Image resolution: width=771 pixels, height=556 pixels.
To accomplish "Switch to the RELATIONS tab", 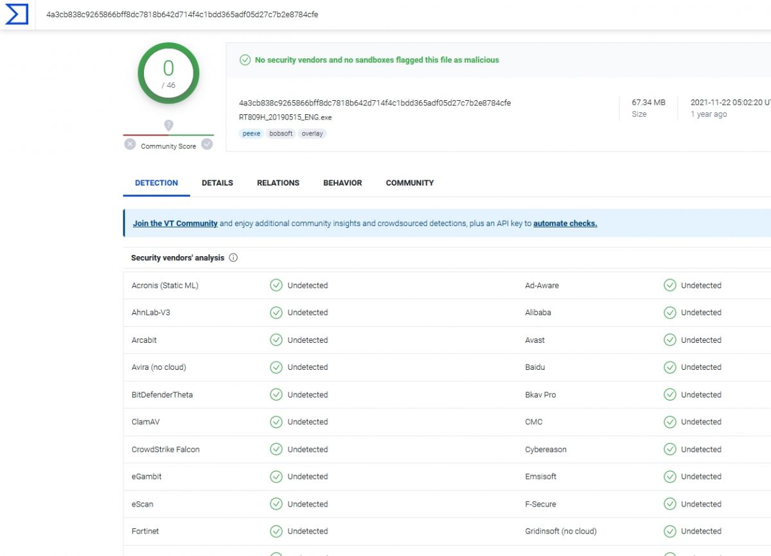I will [x=278, y=183].
